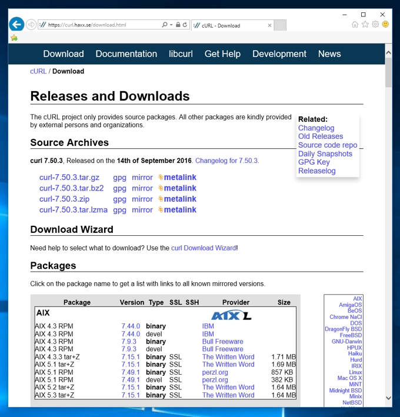Open perzl.org link for 857 KB package
The height and width of the screenshot is (417, 400).
(215, 372)
